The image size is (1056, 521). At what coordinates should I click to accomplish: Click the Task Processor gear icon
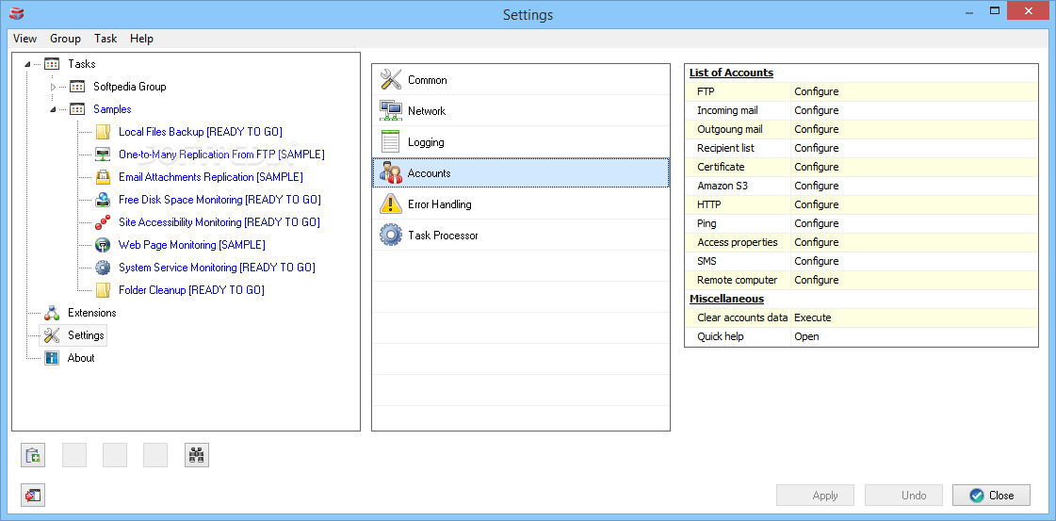tap(391, 235)
